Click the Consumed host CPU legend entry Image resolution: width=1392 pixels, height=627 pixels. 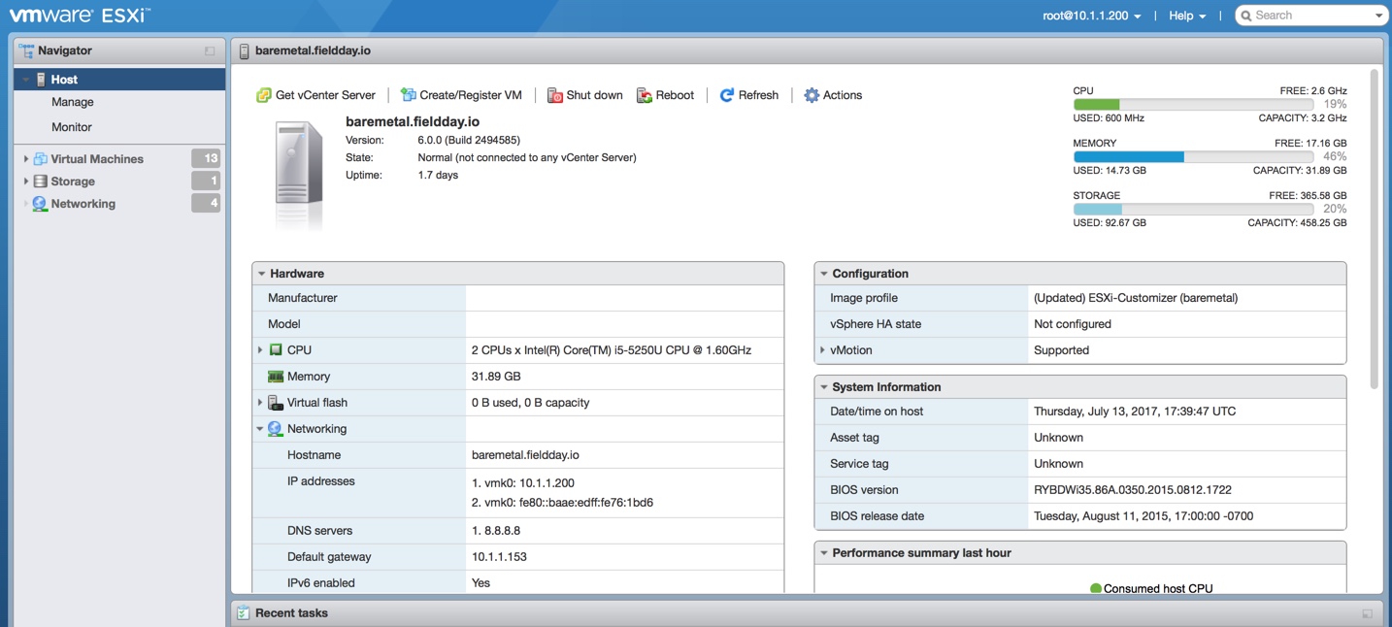tap(1152, 588)
